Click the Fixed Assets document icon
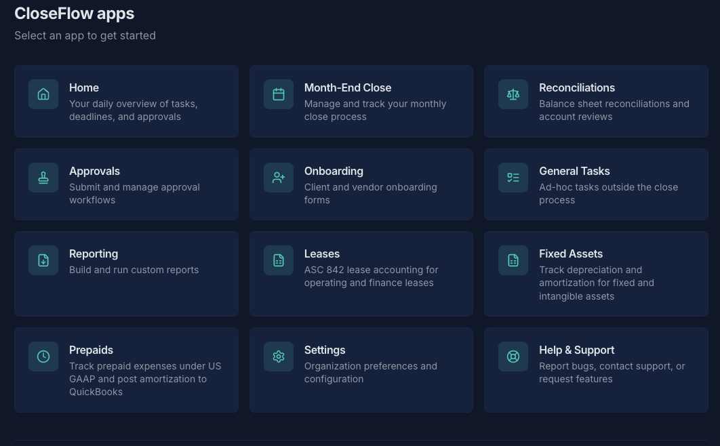720x446 pixels. [x=513, y=260]
